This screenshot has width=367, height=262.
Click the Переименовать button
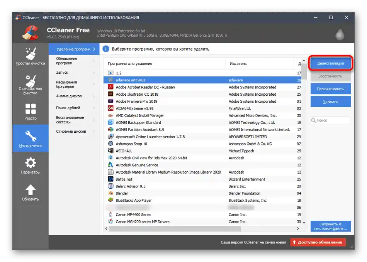tap(330, 89)
